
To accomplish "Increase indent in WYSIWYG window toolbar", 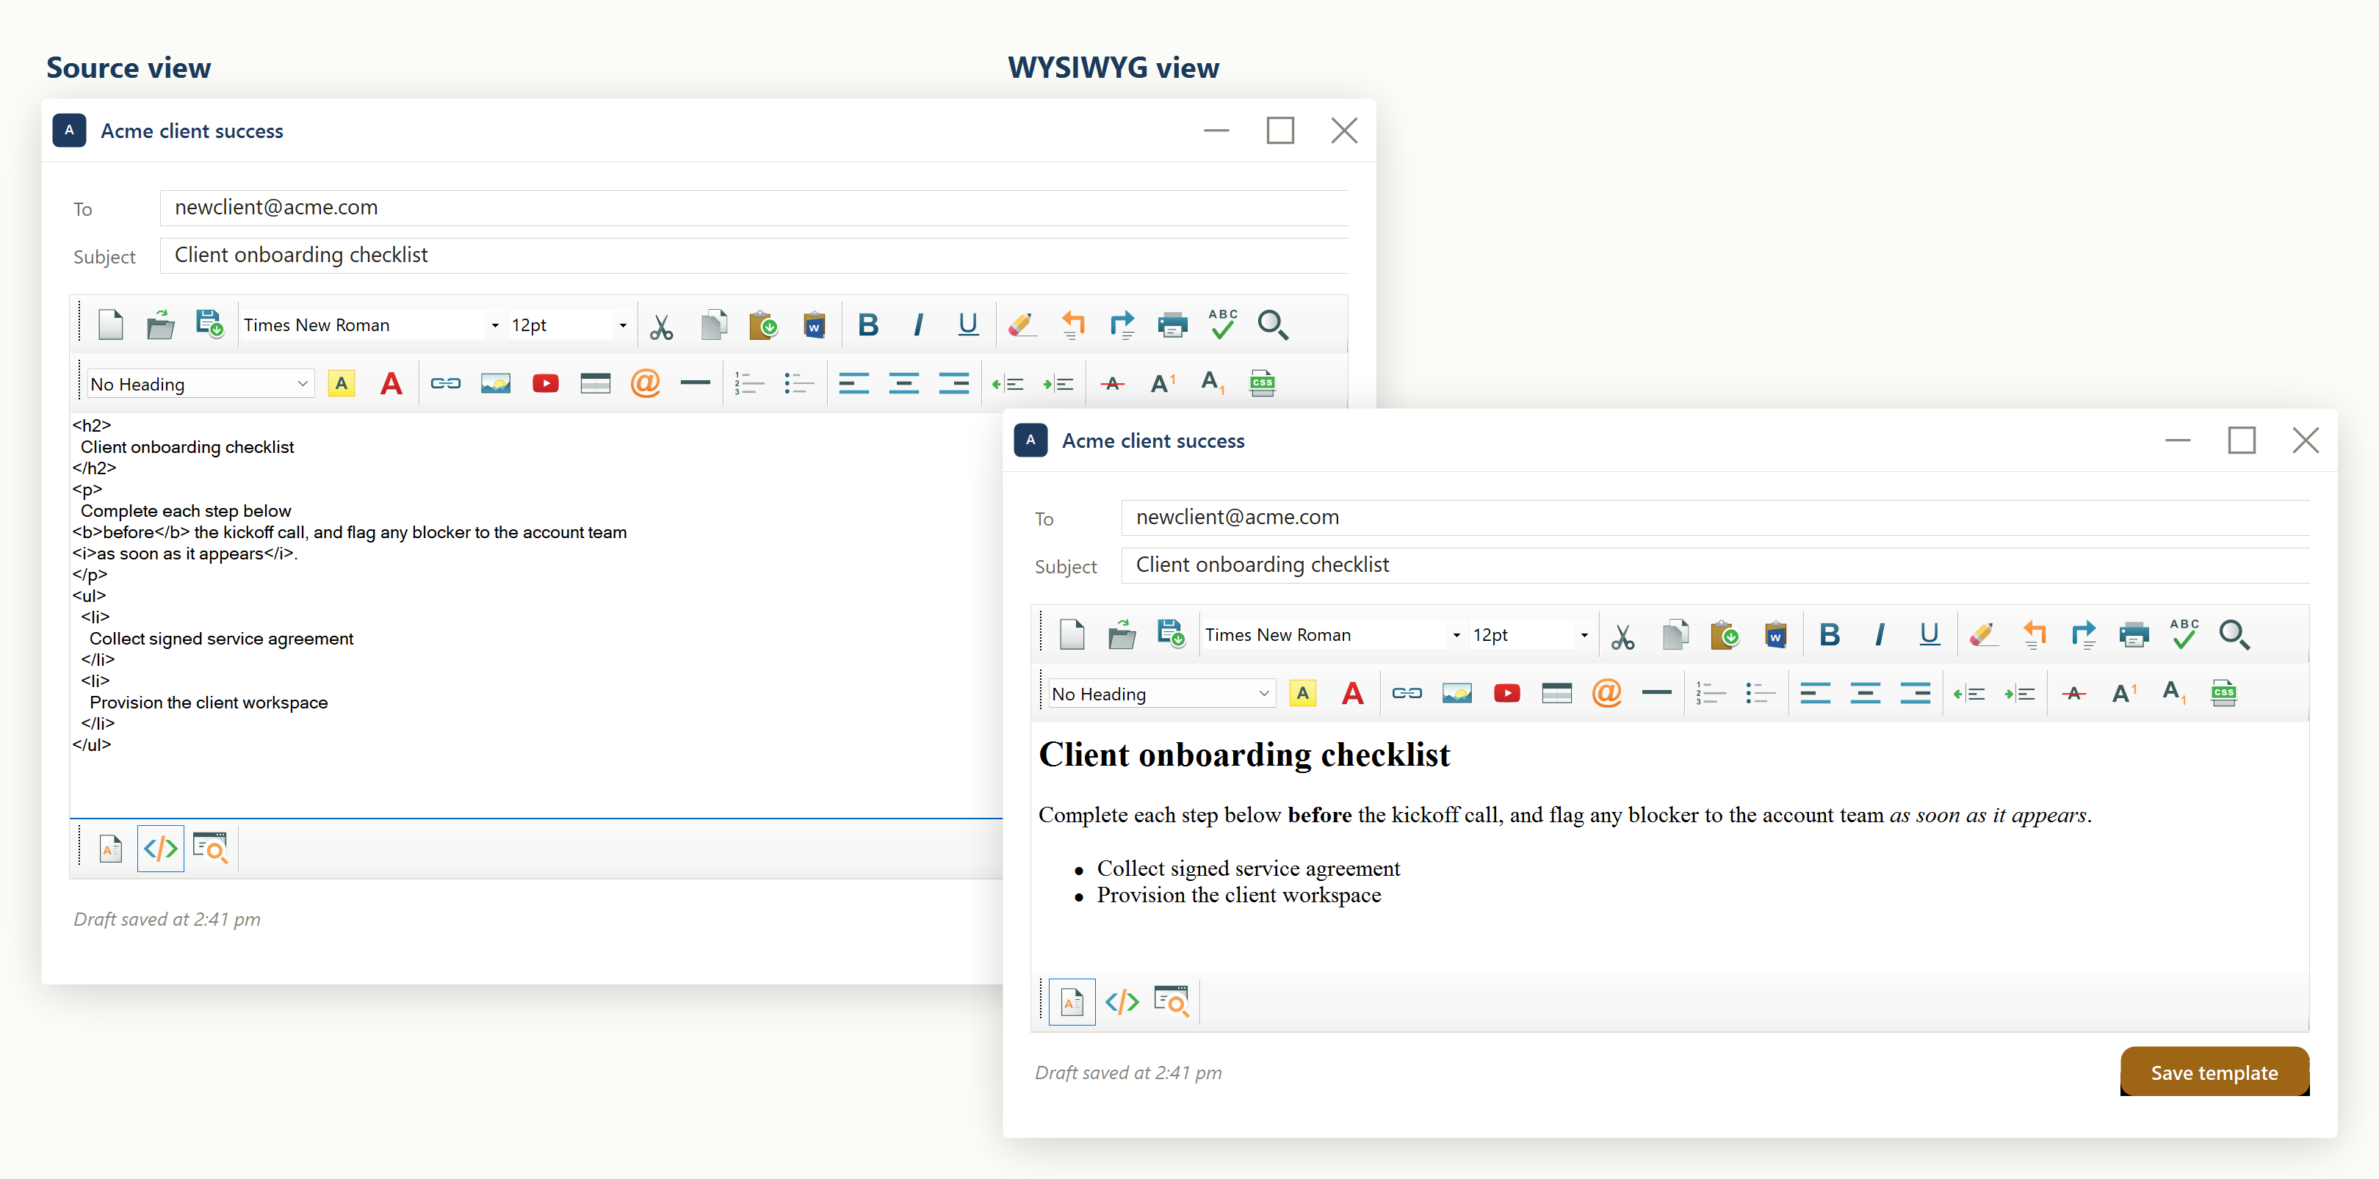I will [2020, 693].
